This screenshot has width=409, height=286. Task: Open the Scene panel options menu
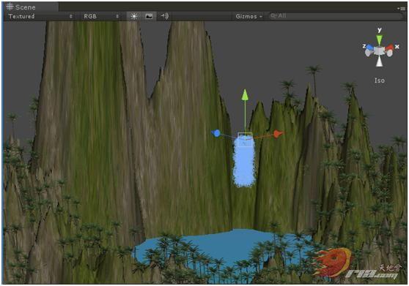click(x=402, y=8)
